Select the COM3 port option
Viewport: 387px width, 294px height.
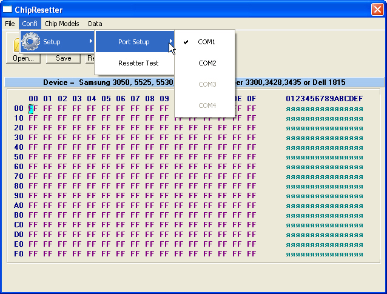pyautogui.click(x=207, y=84)
